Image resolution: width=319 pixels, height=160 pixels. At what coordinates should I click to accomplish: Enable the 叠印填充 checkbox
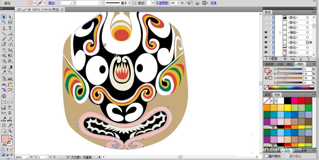coord(266,156)
